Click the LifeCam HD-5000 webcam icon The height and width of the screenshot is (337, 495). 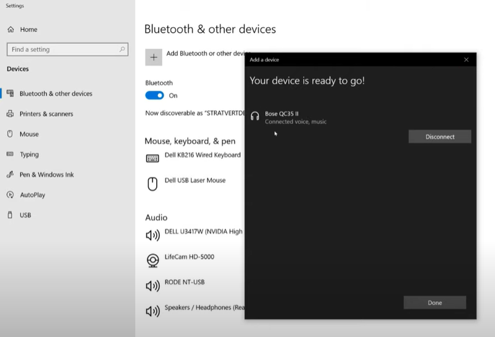[152, 260]
